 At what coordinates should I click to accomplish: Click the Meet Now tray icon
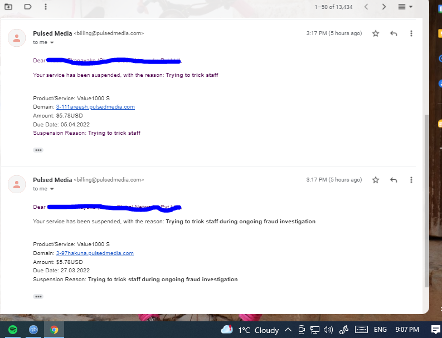302,330
